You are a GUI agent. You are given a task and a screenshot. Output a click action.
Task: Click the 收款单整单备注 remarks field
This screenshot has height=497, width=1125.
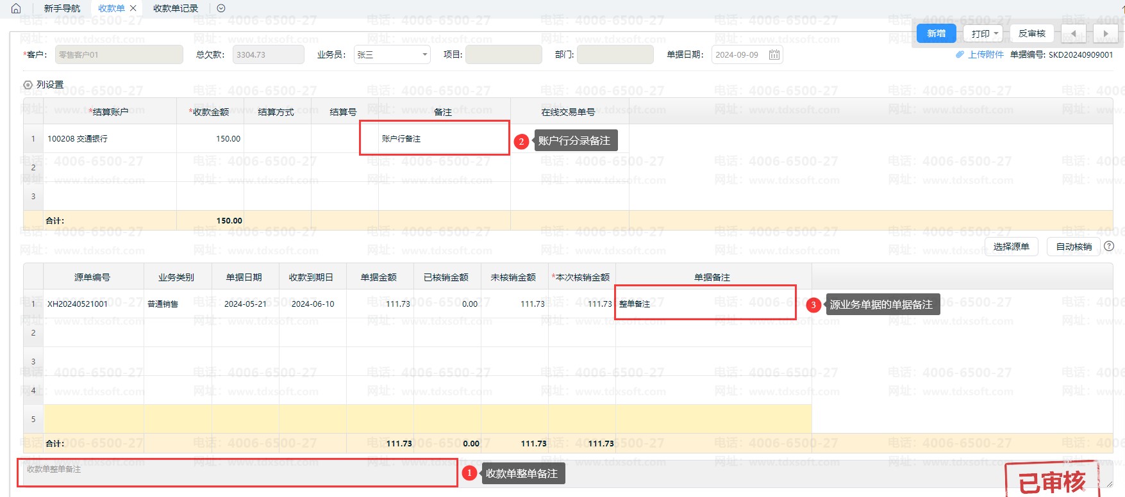pos(237,473)
